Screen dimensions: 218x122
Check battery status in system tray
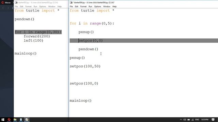click(x=189, y=120)
